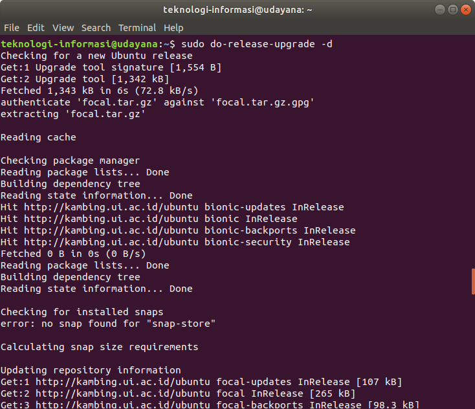Open the Search menu

point(96,28)
